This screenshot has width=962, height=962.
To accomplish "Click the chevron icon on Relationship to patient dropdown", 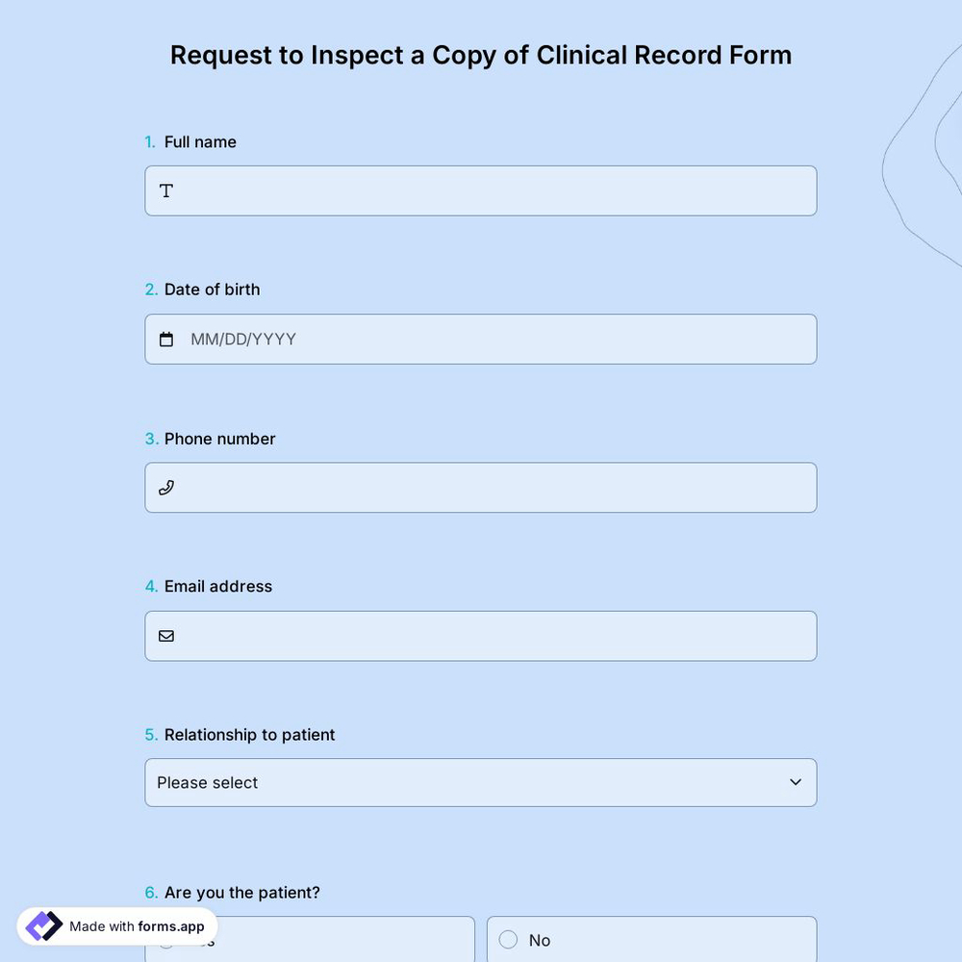I will [796, 782].
